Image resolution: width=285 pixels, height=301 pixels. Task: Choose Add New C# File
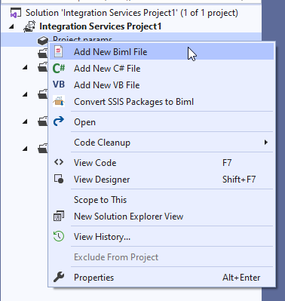pos(161,68)
